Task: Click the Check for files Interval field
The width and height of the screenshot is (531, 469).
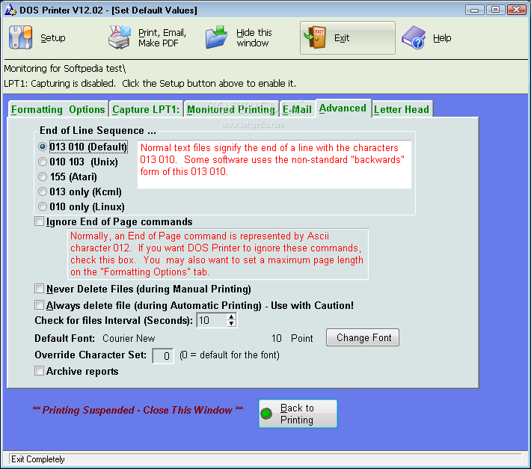Action: [212, 320]
